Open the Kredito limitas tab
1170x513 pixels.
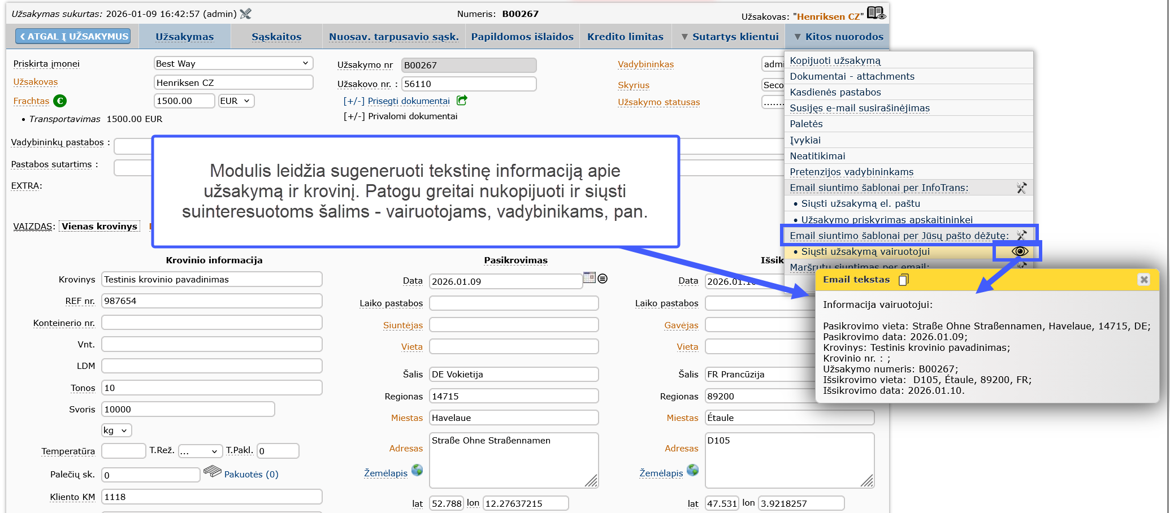click(625, 37)
